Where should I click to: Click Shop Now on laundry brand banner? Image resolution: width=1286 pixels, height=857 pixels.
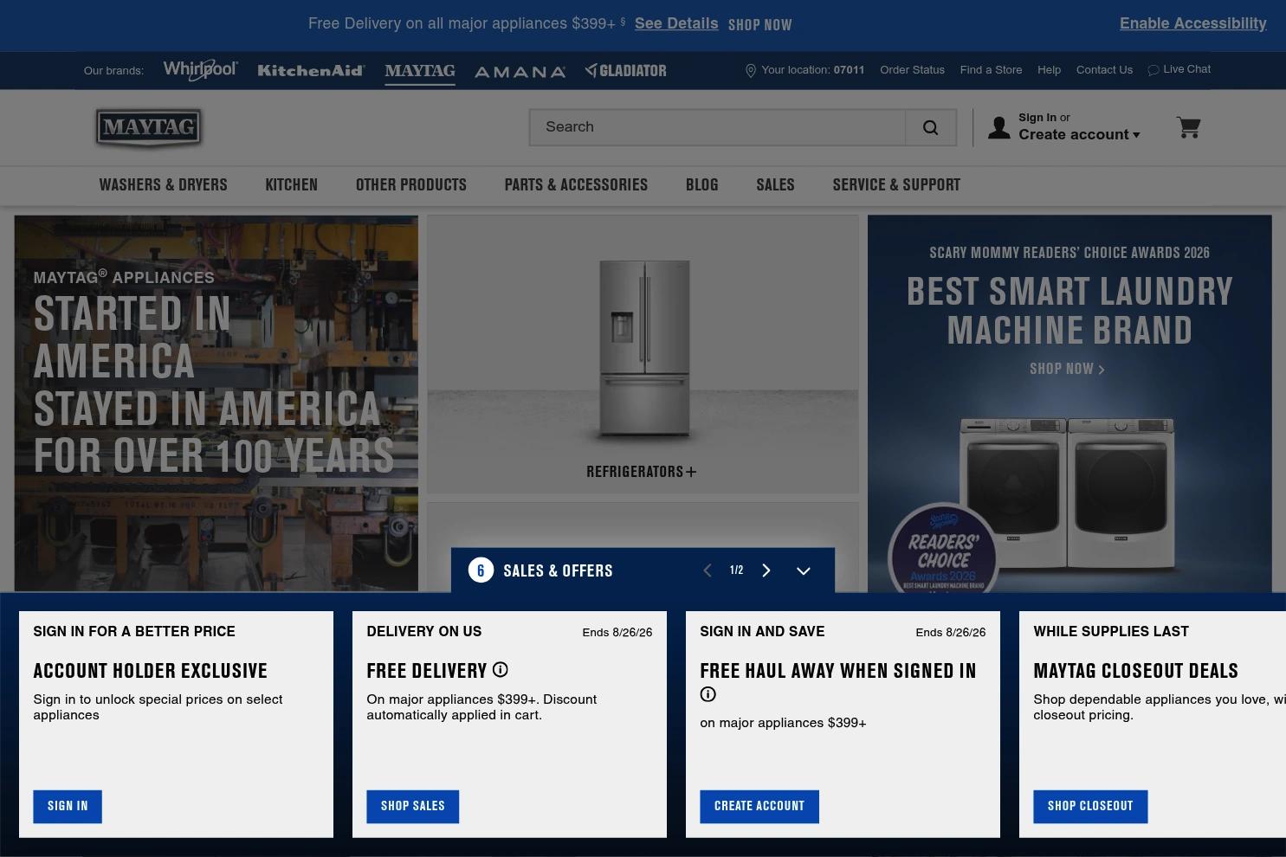pyautogui.click(x=1067, y=369)
